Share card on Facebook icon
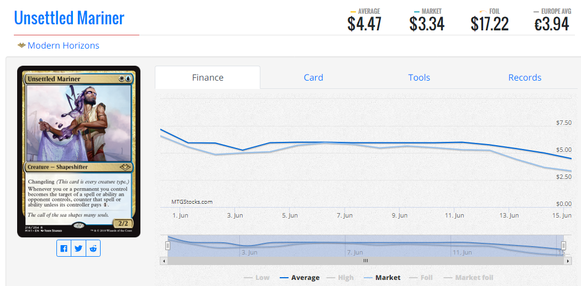 tap(64, 248)
